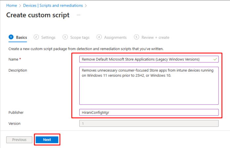Click the step 1 circle icon for Basics

[x=11, y=37]
